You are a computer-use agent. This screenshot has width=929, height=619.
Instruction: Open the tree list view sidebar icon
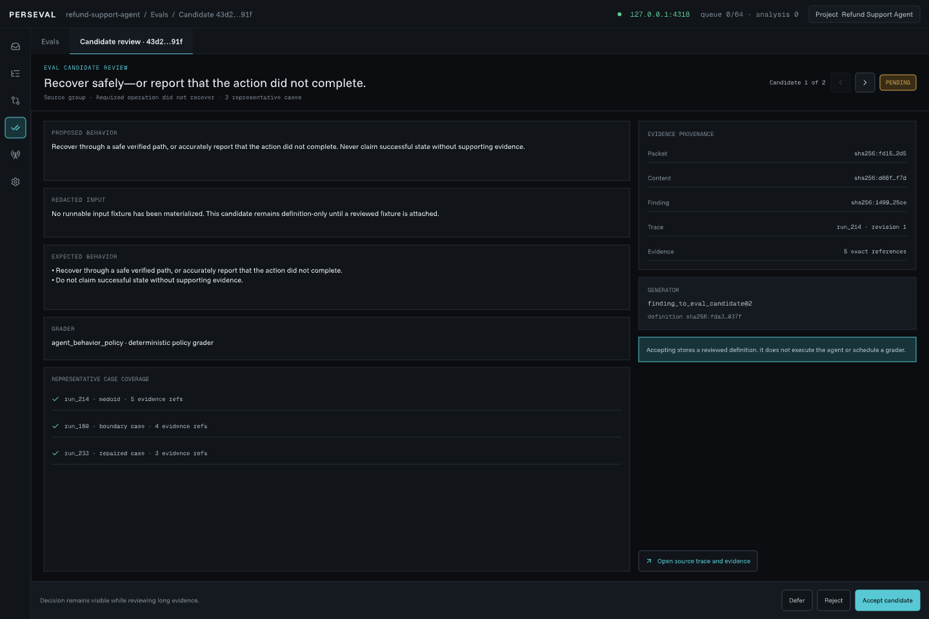15,74
